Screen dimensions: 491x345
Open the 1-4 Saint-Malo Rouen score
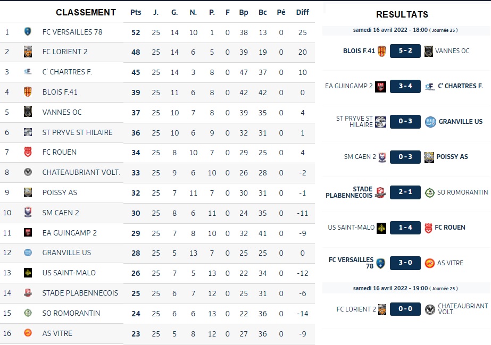tap(405, 228)
